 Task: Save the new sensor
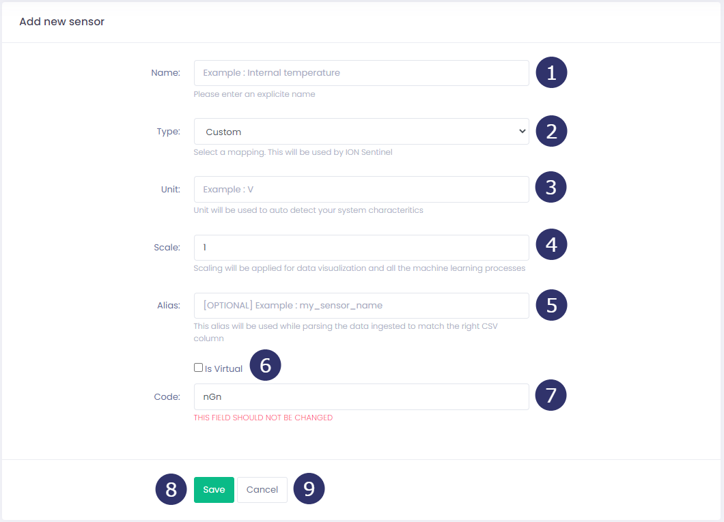[x=214, y=490]
